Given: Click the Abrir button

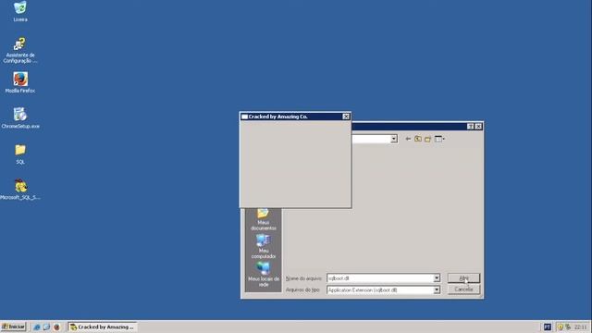Looking at the screenshot, I should tap(463, 278).
